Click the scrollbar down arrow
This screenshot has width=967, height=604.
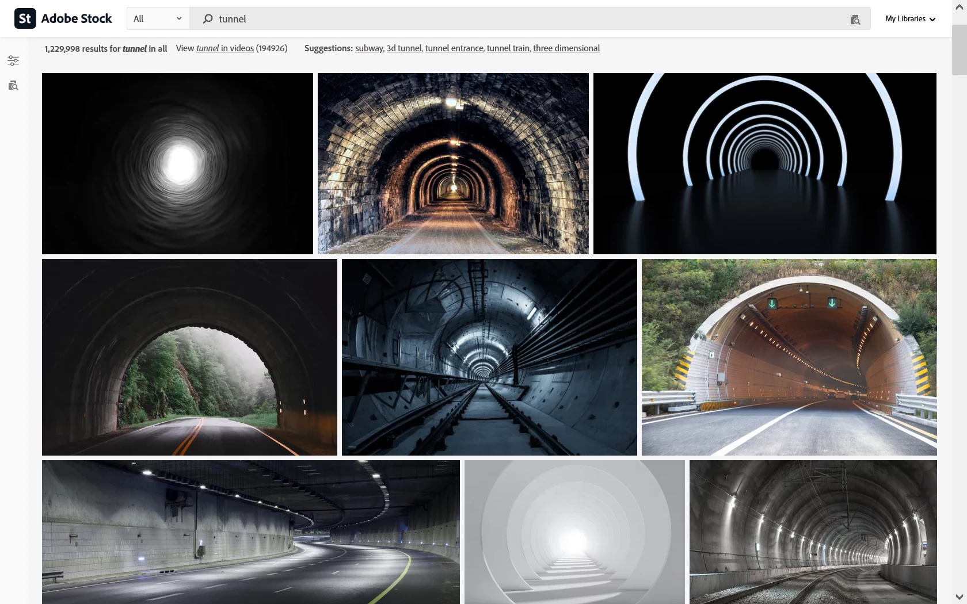(x=960, y=597)
